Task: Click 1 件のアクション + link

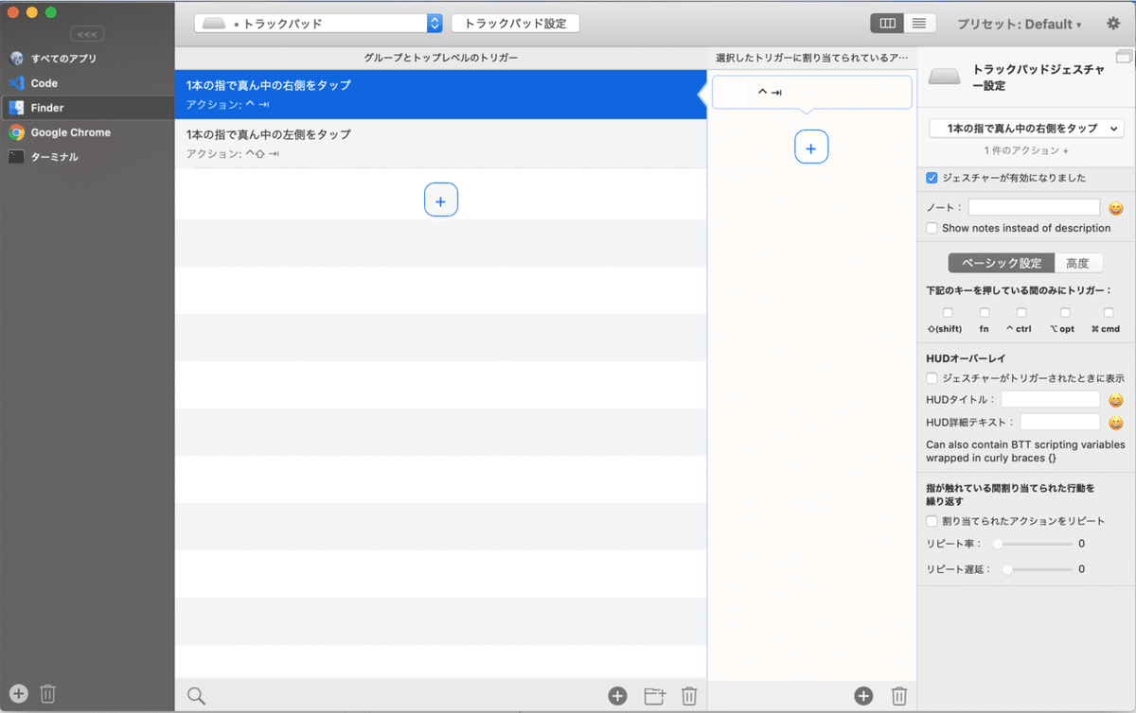Action: coord(1026,151)
